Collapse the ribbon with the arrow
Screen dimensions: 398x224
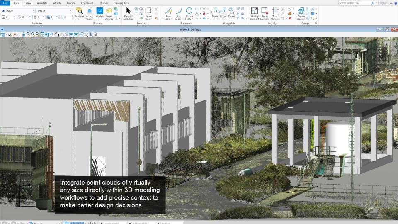(x=391, y=3)
